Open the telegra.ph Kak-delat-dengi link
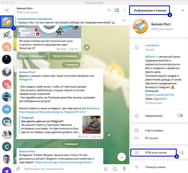This screenshot has height=173, width=188. [52, 112]
